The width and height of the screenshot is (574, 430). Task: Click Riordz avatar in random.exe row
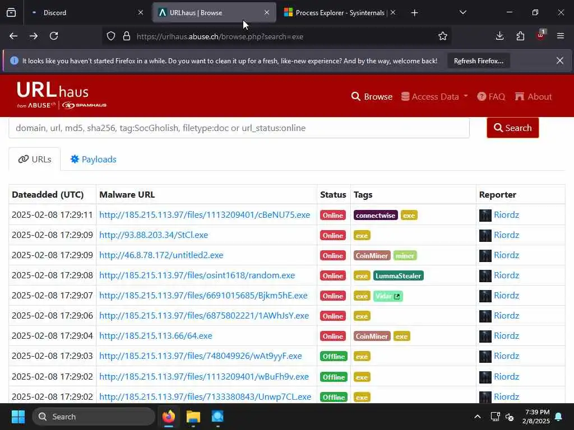coord(485,275)
